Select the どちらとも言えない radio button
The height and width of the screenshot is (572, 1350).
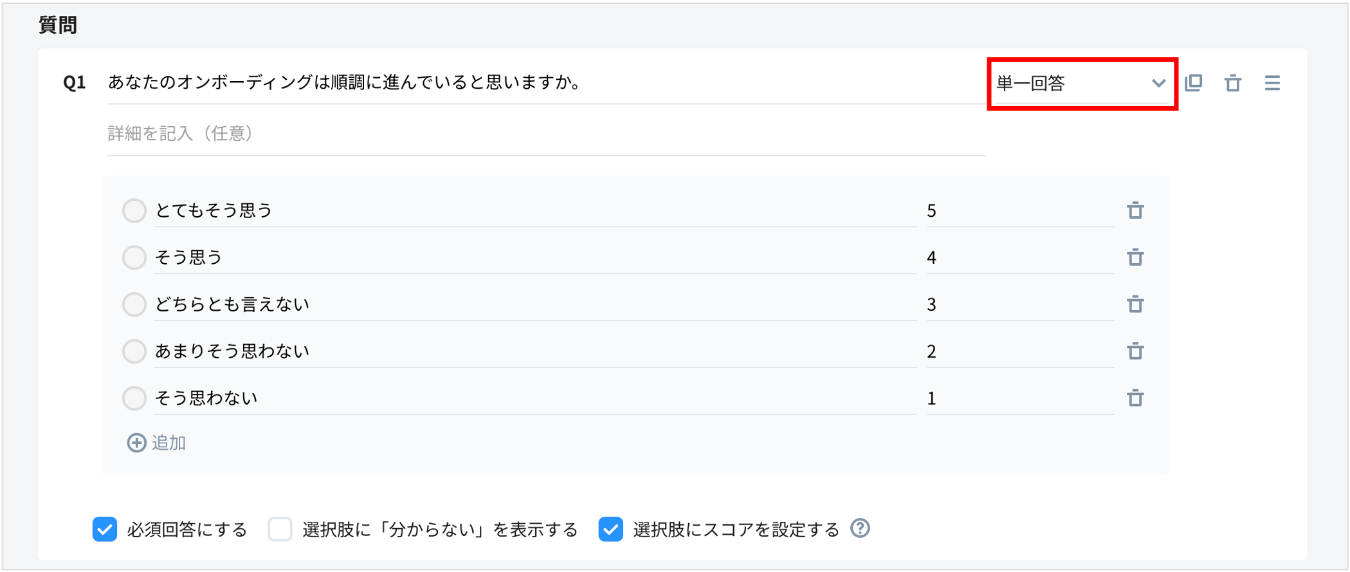(x=134, y=304)
